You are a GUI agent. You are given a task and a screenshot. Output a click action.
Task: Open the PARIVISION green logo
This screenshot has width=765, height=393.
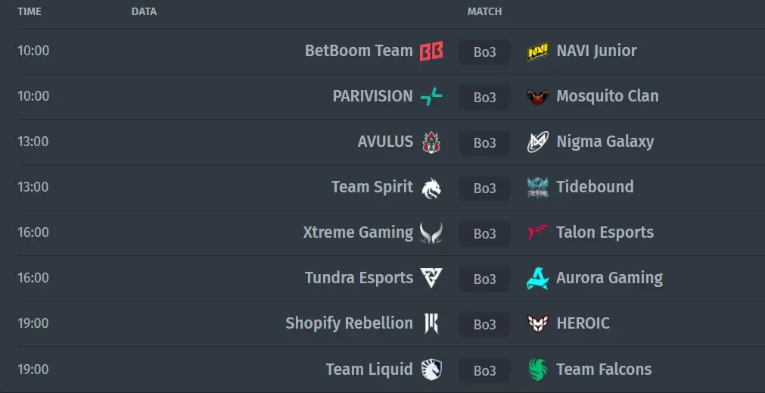pos(431,97)
